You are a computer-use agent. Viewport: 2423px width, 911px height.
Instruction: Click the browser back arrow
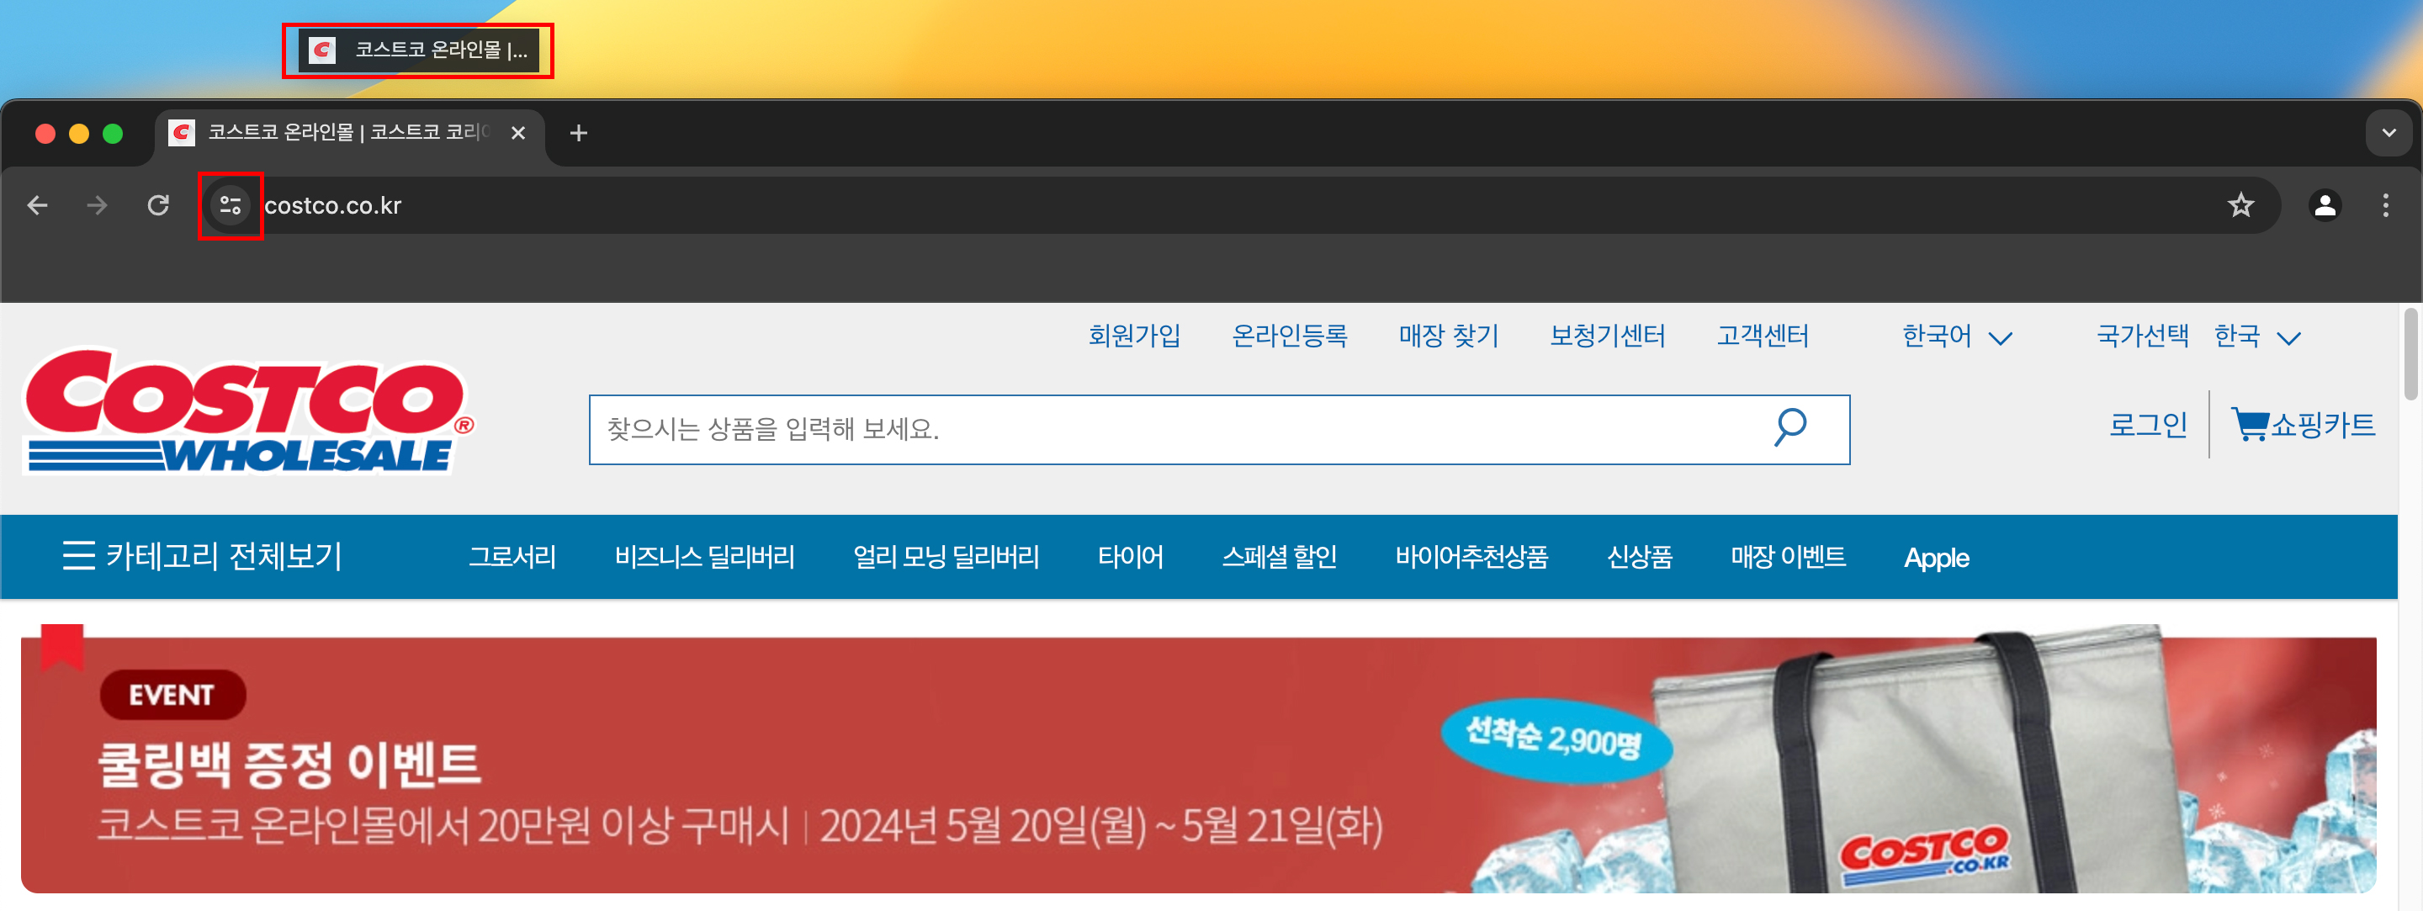tap(38, 205)
